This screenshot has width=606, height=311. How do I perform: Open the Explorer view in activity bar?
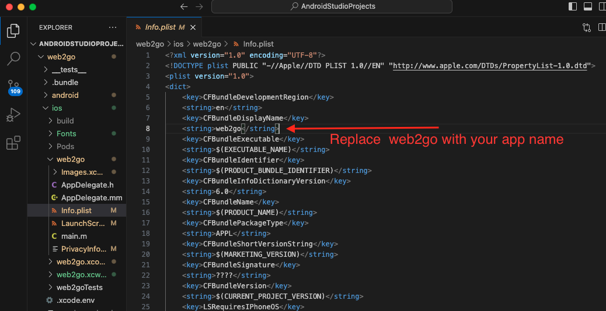[13, 30]
